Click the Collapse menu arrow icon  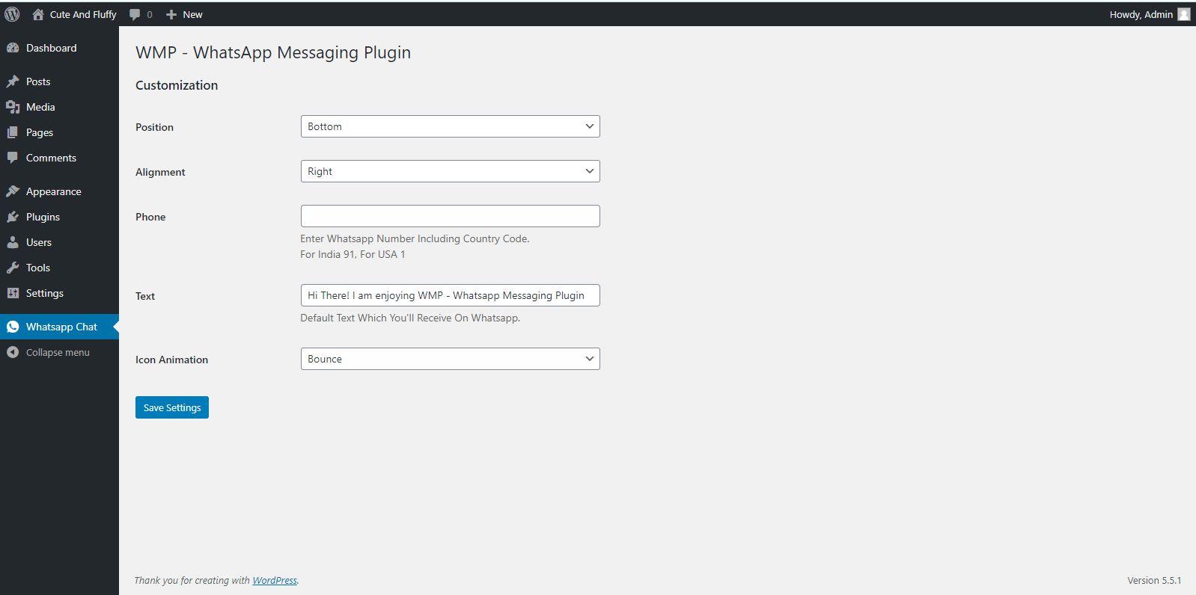click(13, 352)
